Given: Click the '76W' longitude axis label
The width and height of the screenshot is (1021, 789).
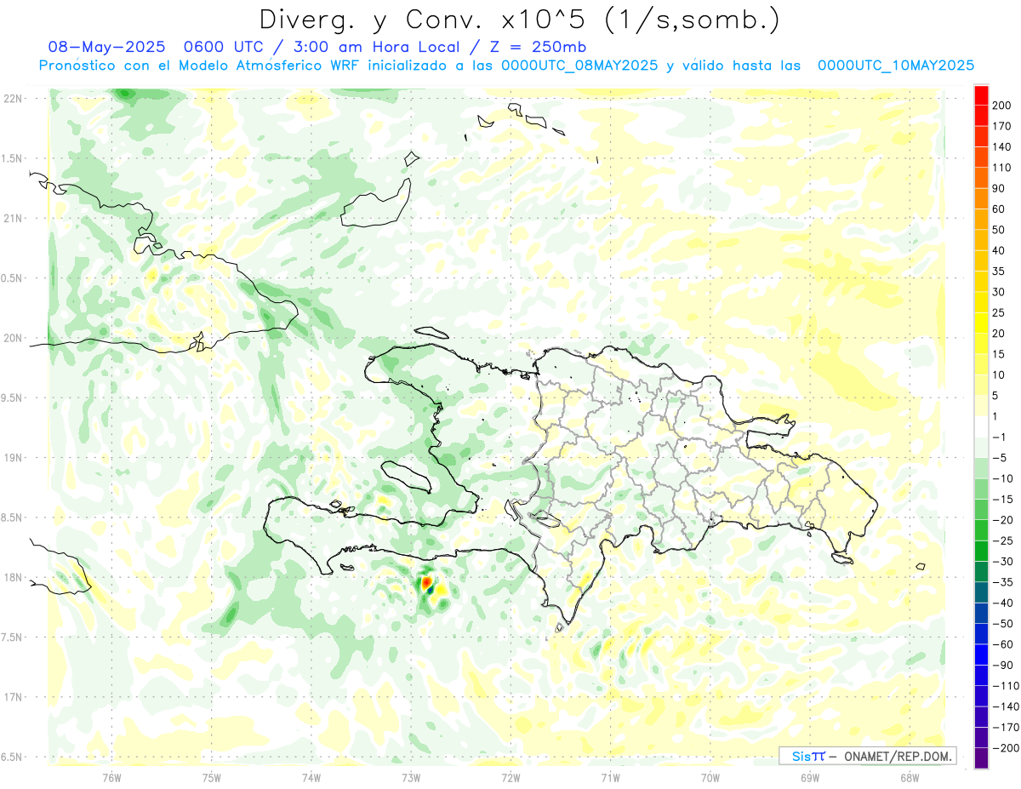Looking at the screenshot, I should (x=111, y=778).
